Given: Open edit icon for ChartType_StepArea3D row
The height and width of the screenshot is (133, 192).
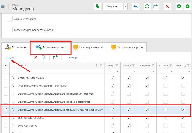Looking at the screenshot, I should coord(13,78).
